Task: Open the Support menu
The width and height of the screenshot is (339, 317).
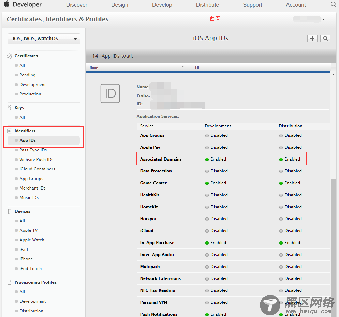Action: (252, 5)
